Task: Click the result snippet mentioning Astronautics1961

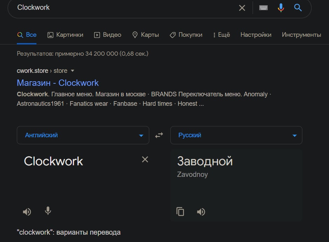Action: click(x=144, y=99)
